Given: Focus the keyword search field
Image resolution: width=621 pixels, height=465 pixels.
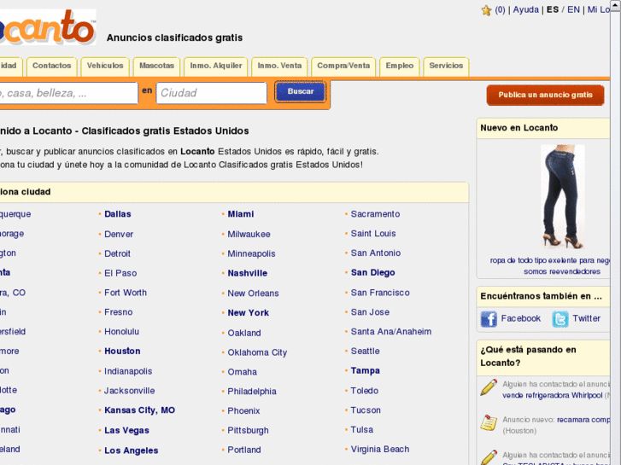Looking at the screenshot, I should [68, 93].
